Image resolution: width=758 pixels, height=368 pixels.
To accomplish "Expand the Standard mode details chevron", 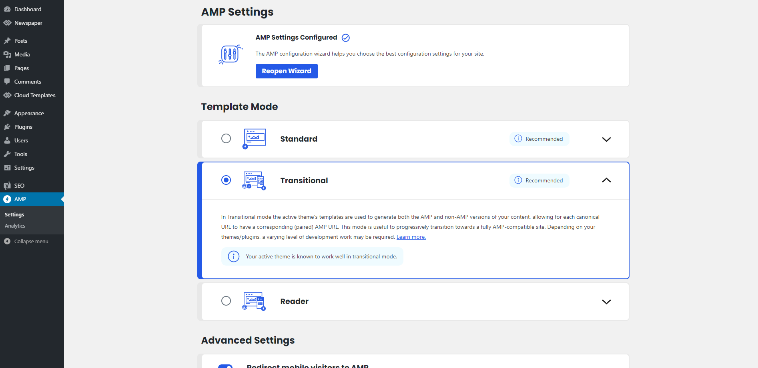I will click(606, 139).
